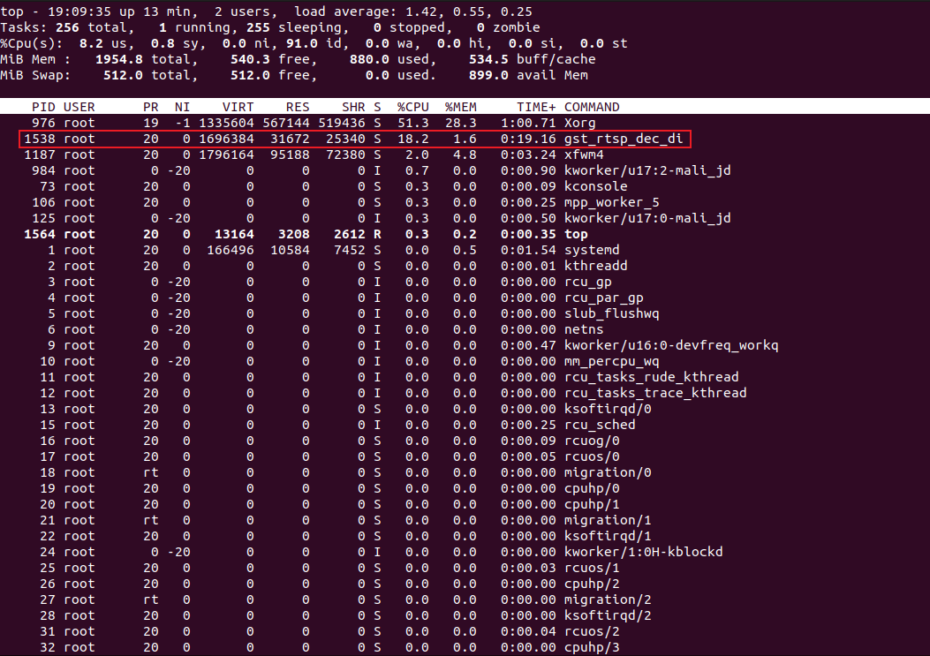The width and height of the screenshot is (930, 656).
Task: Select the "COMMAND" column header
Action: (x=592, y=107)
